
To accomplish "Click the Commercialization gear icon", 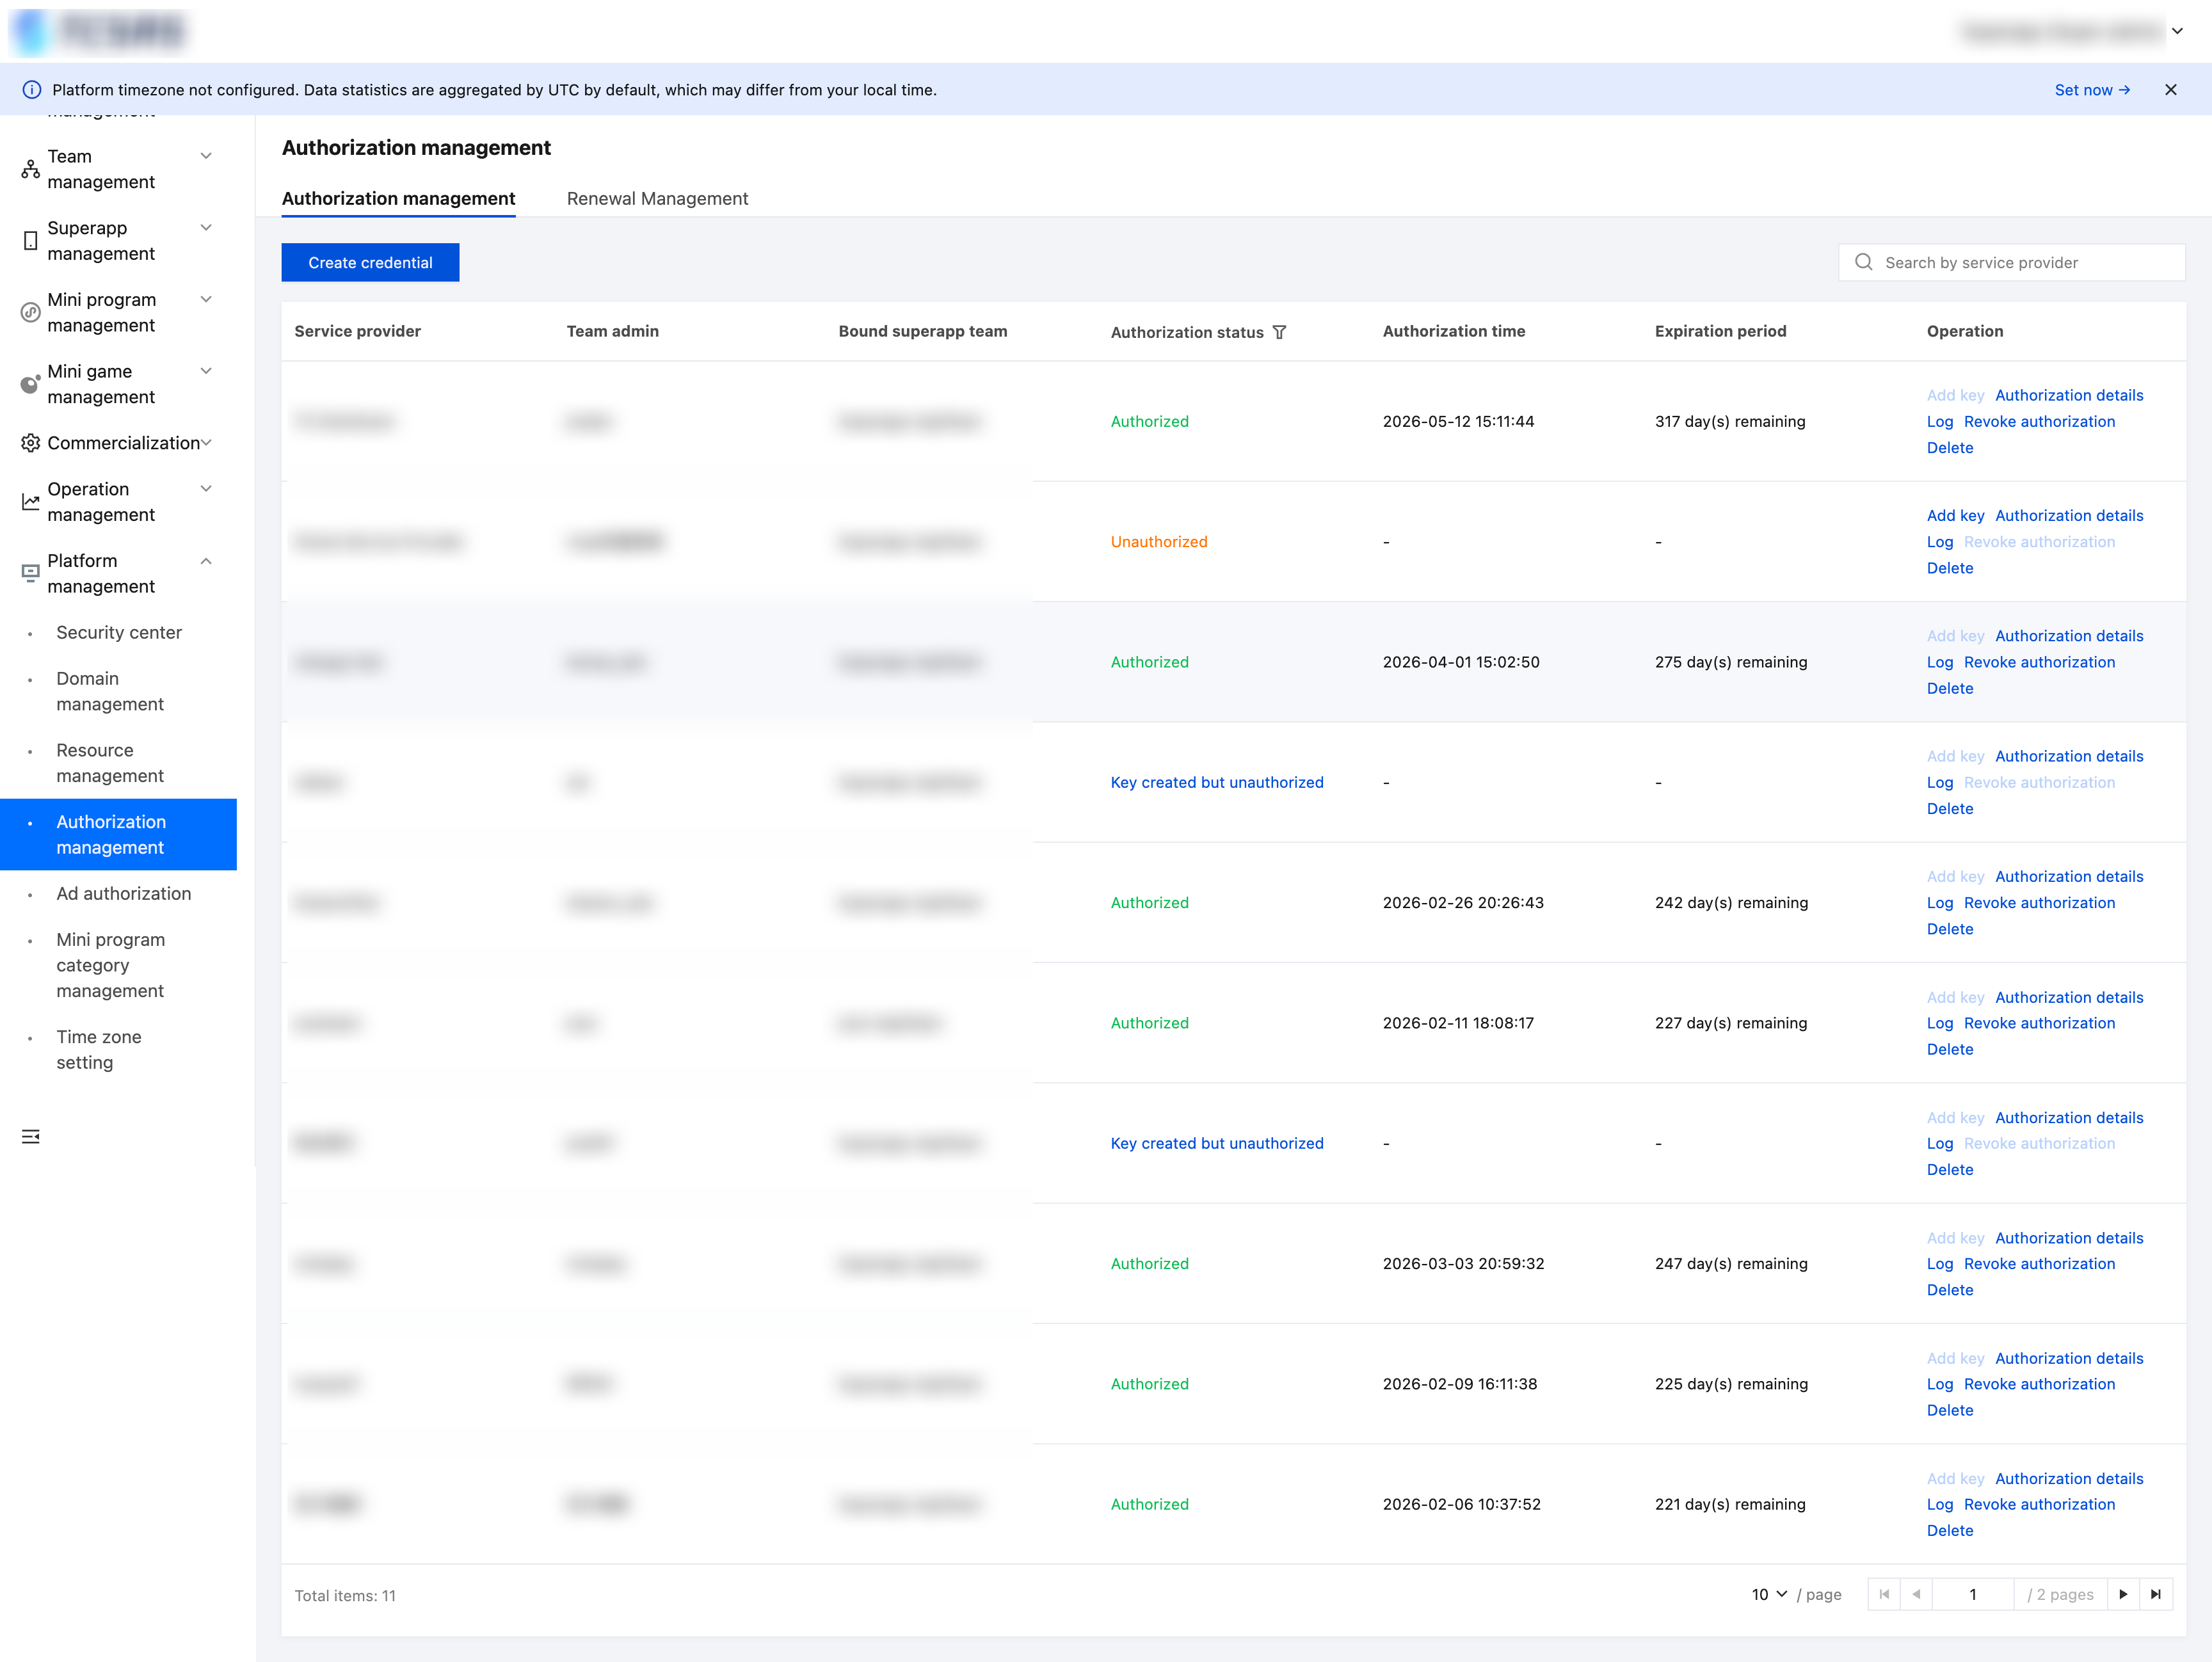I will click(x=31, y=443).
